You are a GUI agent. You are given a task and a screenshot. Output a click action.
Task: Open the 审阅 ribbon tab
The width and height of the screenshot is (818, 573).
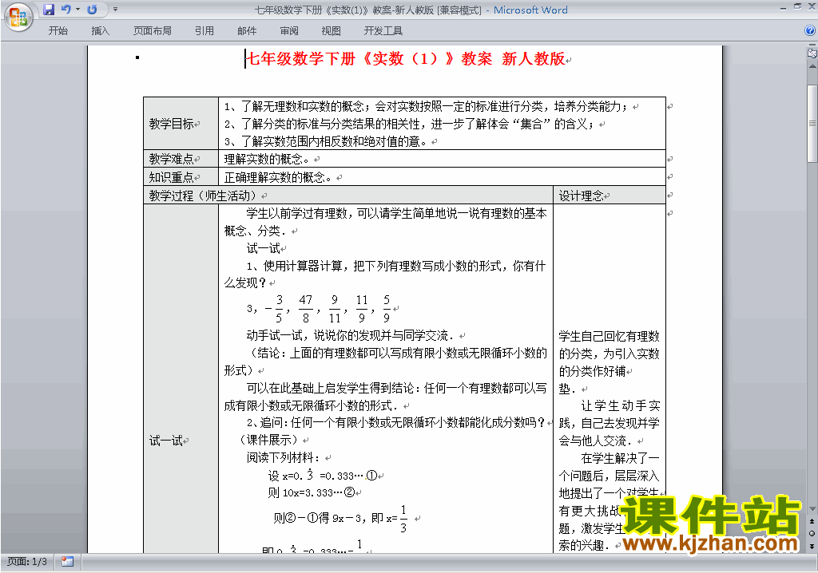289,31
